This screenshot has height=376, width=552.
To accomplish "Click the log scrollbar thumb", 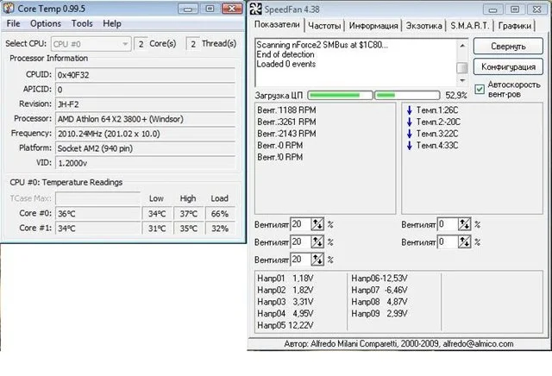I will (x=462, y=68).
